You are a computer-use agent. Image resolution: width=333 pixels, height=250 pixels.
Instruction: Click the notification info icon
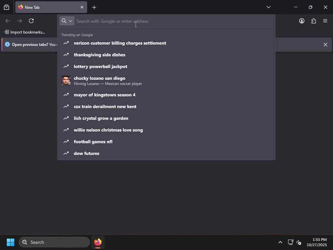coord(7,44)
